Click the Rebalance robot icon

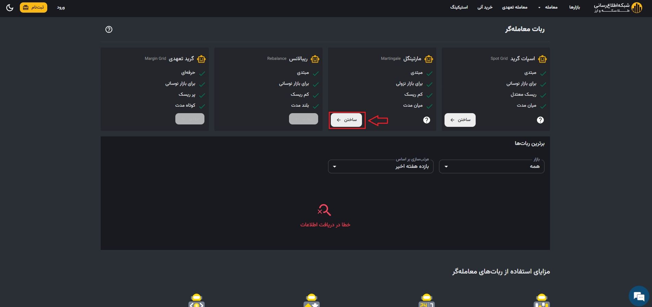[x=315, y=59]
